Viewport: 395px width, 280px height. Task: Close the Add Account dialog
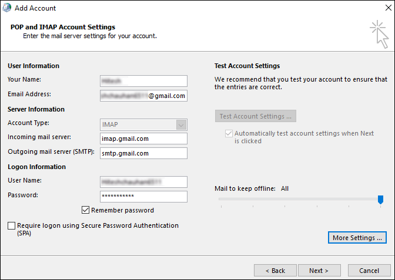(389, 8)
